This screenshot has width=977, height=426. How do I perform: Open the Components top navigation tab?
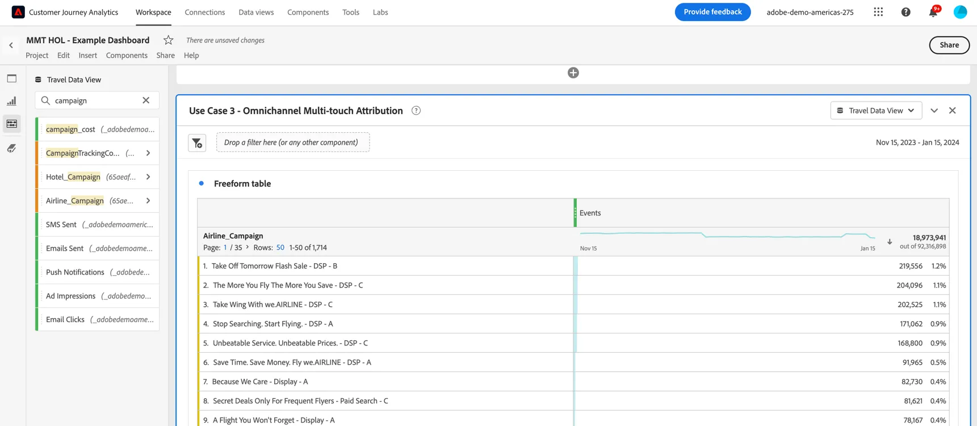[x=308, y=12]
